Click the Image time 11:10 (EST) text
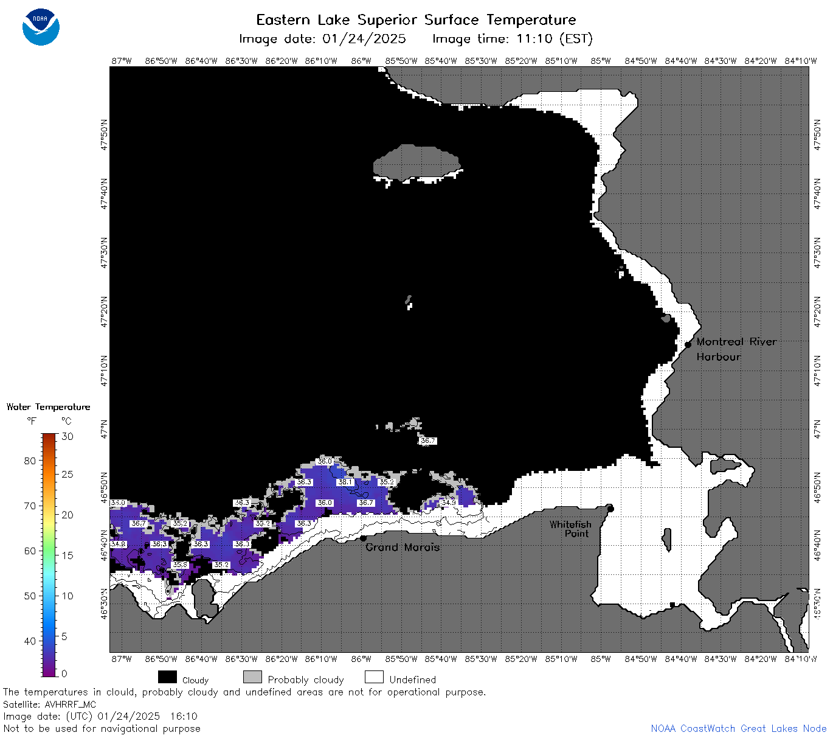Screen dimensions: 833x738 point(513,39)
